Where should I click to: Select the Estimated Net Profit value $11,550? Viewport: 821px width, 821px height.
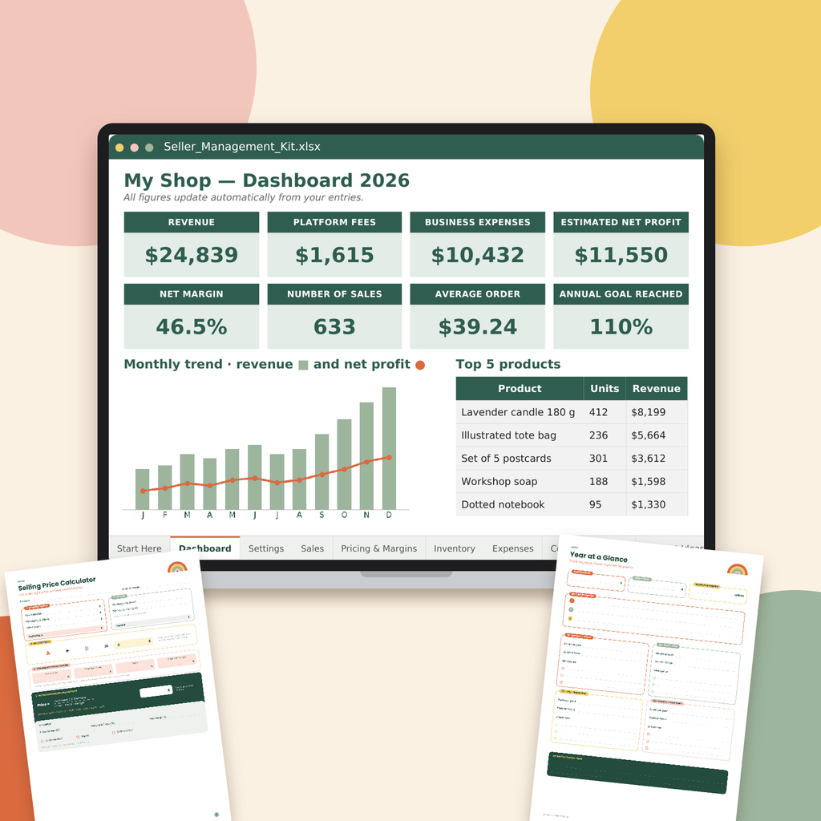[621, 255]
